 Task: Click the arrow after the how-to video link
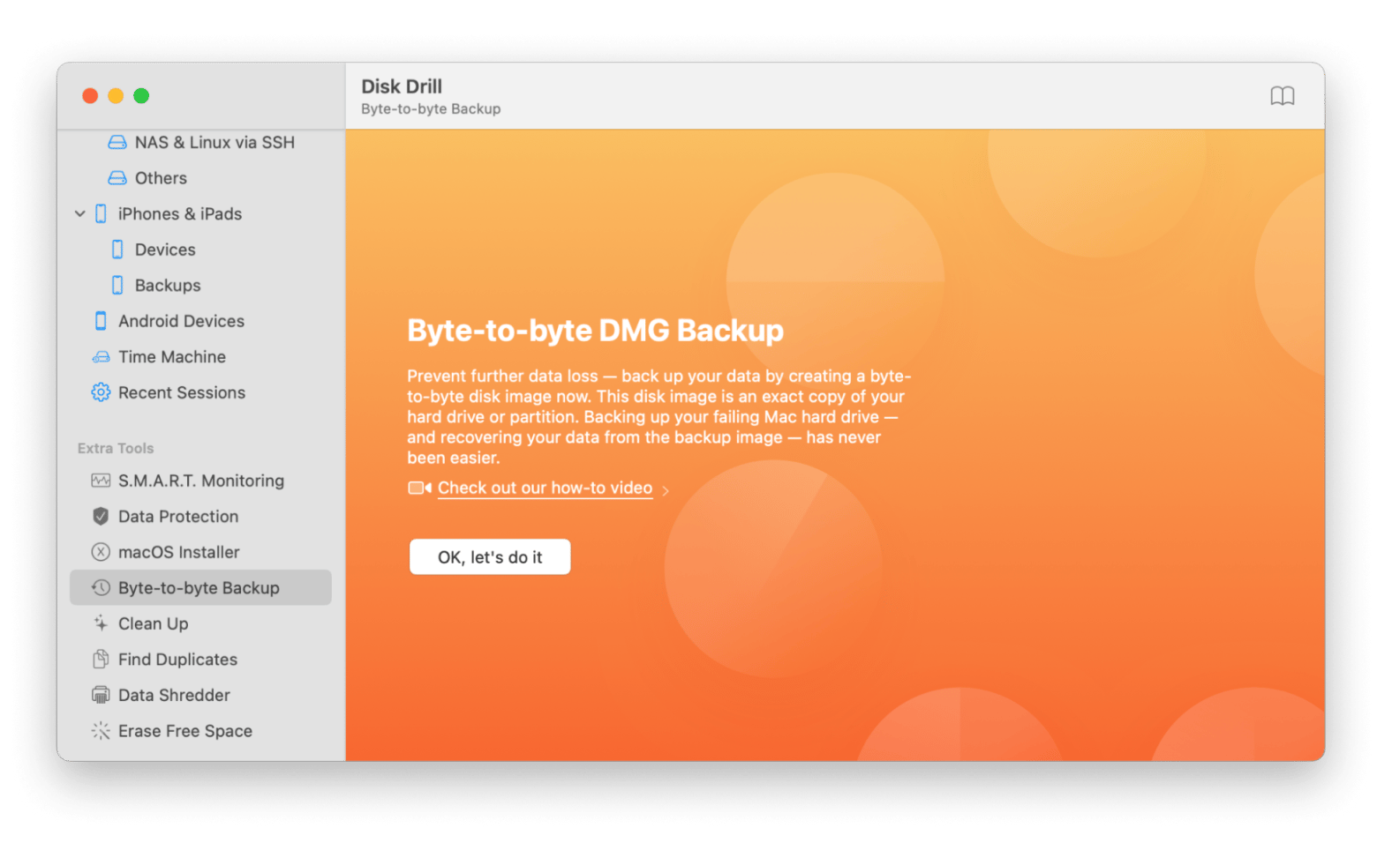[666, 490]
